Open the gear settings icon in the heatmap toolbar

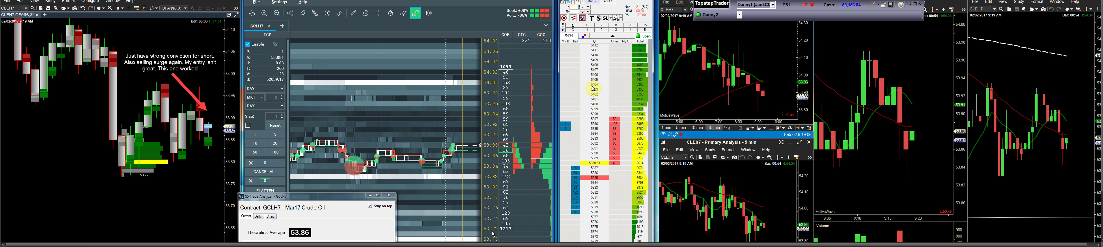click(x=429, y=13)
